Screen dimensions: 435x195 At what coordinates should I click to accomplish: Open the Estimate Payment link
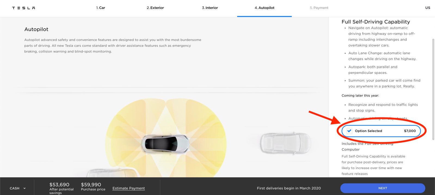point(129,188)
